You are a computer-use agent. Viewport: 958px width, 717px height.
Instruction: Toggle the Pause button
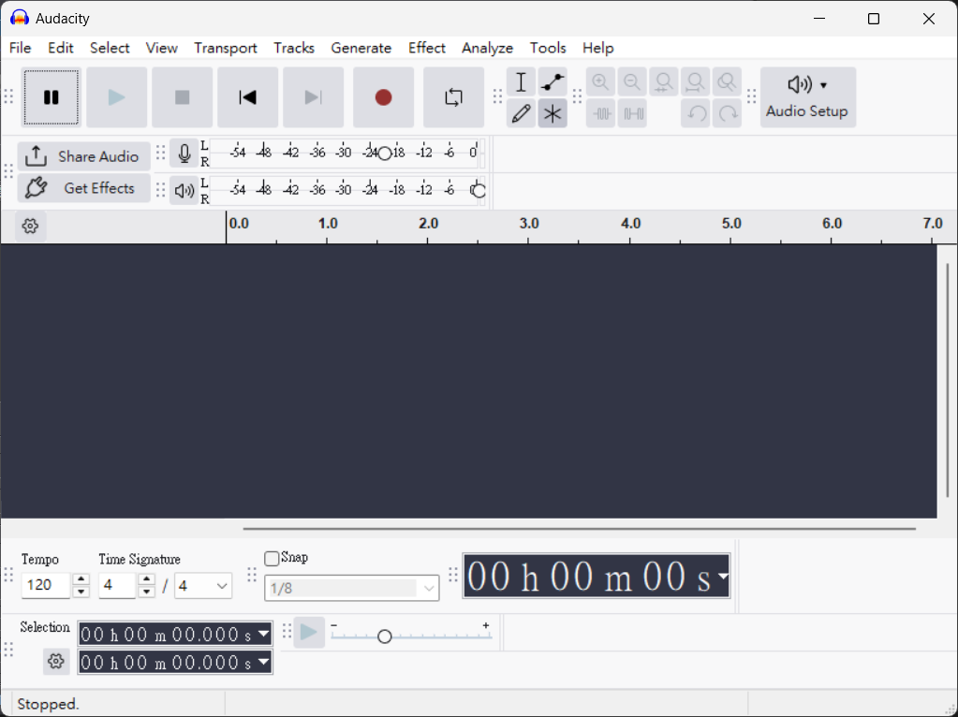pyautogui.click(x=52, y=97)
